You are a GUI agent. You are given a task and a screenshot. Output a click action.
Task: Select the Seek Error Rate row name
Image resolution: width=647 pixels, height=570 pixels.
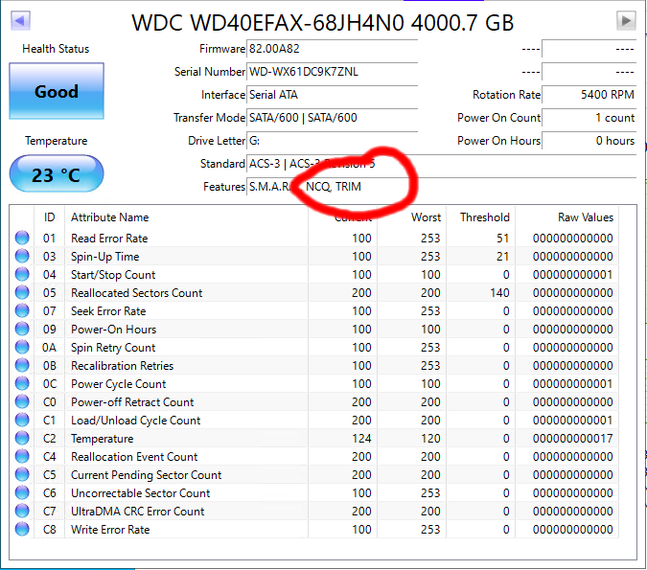click(x=108, y=311)
